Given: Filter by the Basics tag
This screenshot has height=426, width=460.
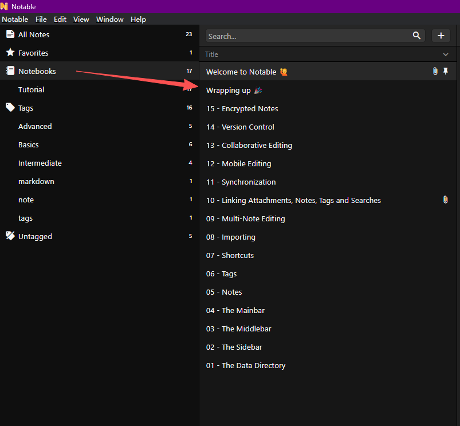Looking at the screenshot, I should (x=100, y=144).
